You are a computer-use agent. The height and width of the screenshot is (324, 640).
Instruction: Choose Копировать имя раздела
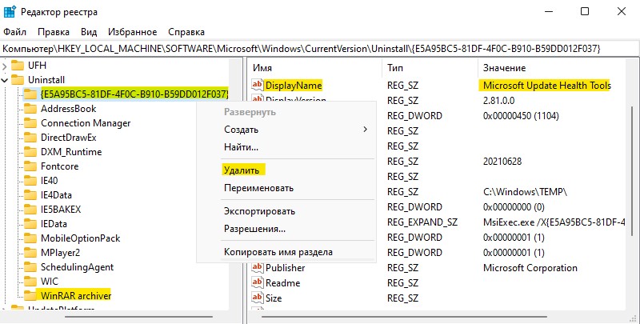click(278, 252)
